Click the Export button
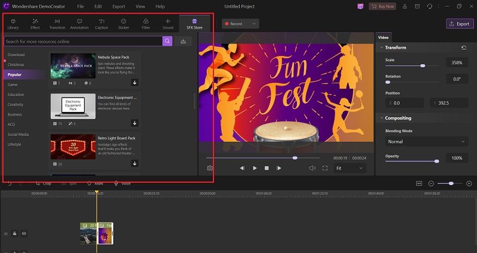Screen dimensions: 477x253 click(460, 24)
